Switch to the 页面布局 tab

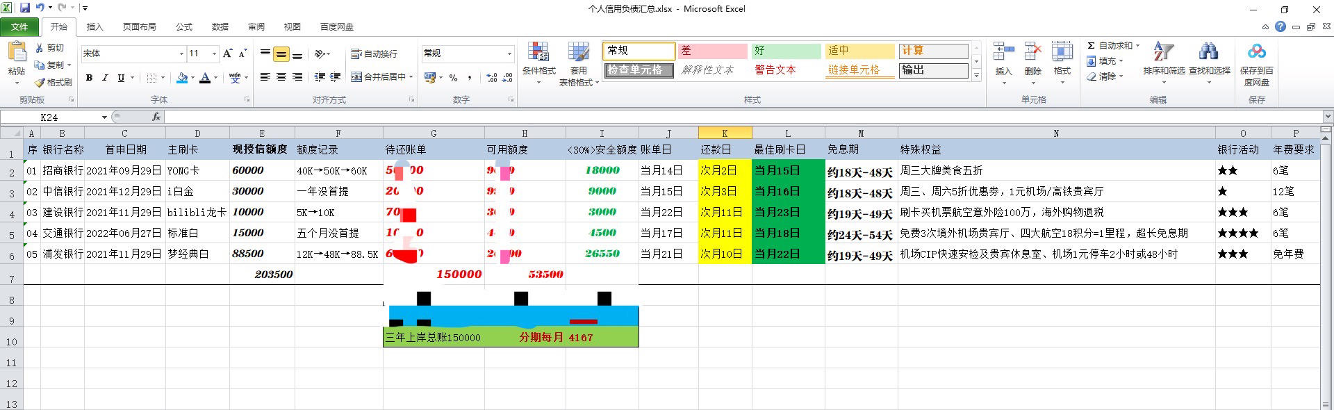(139, 27)
